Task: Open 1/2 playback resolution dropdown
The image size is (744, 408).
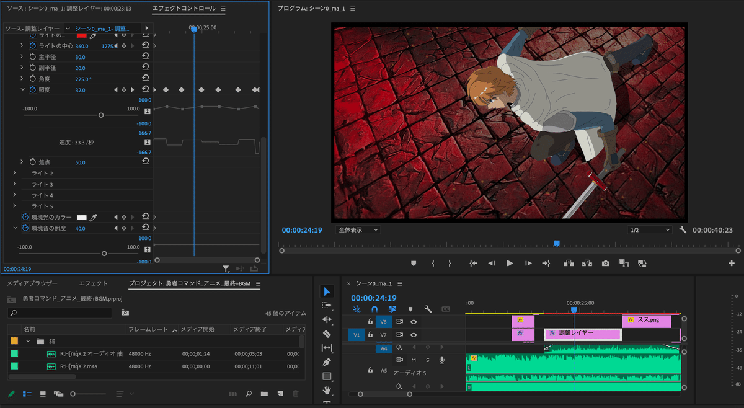Action: click(649, 230)
